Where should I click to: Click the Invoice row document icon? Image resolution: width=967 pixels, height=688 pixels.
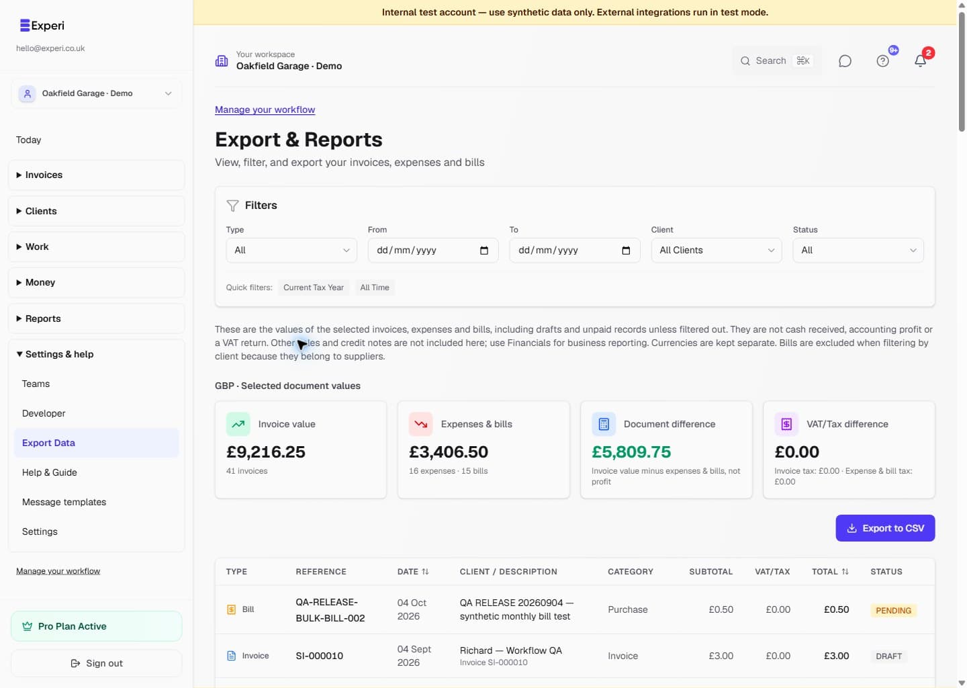pyautogui.click(x=231, y=656)
